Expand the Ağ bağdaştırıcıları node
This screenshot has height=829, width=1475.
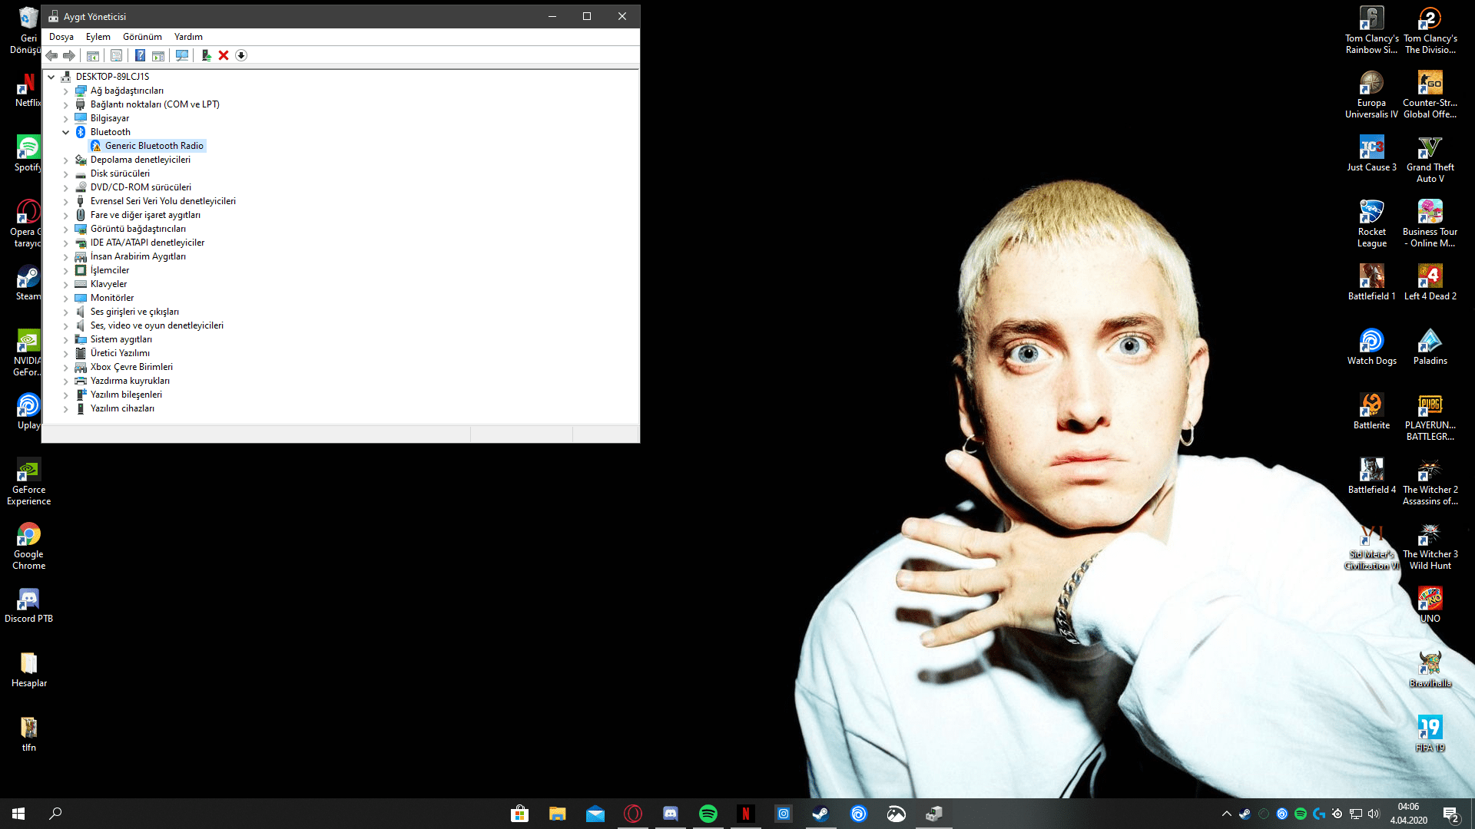pos(66,91)
